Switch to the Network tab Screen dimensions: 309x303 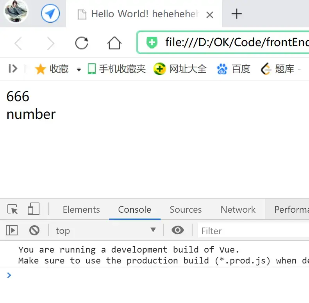(238, 210)
